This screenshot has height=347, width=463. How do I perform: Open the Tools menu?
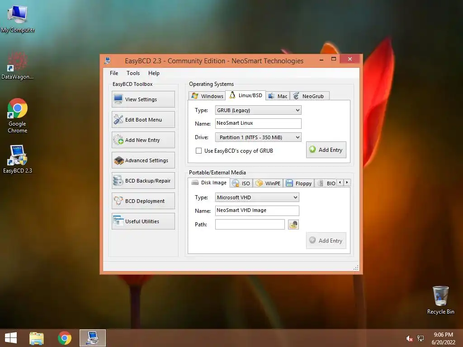click(133, 73)
